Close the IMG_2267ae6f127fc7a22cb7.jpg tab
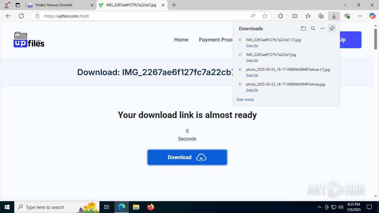 coord(163,5)
